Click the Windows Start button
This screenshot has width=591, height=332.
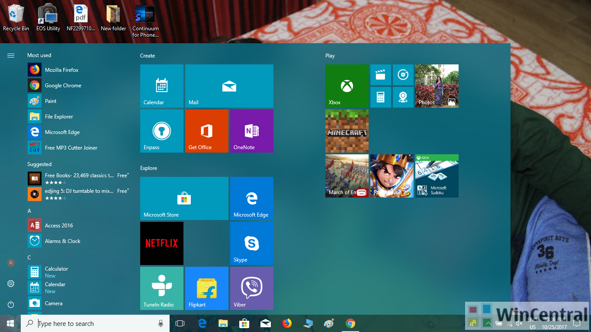(x=10, y=323)
